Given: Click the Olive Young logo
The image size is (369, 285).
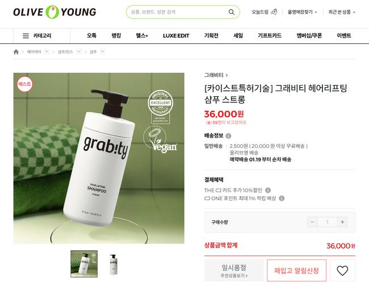Looking at the screenshot, I should (x=54, y=12).
